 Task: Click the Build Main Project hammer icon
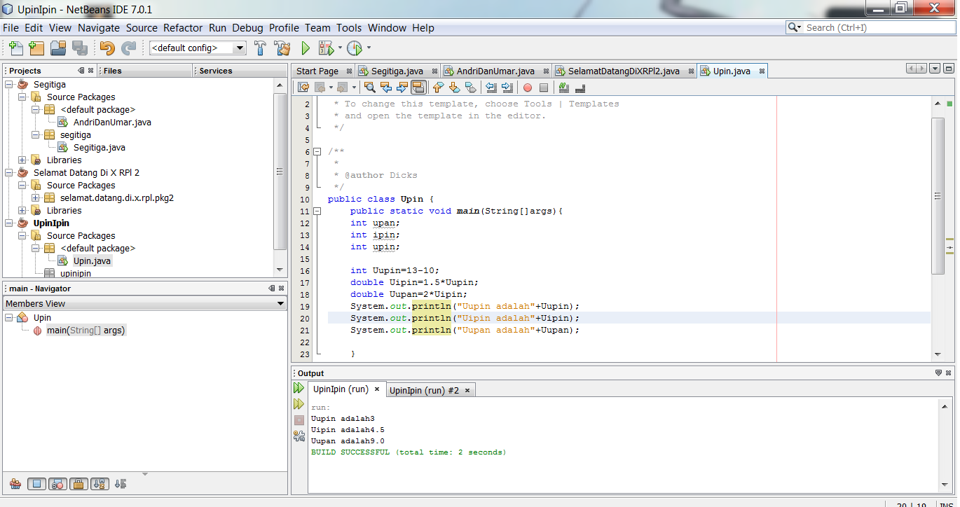260,48
